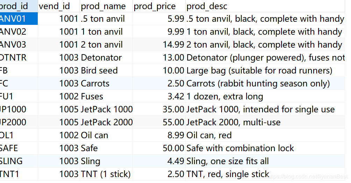Screen dimensions: 351x183
Task: Click vendor id 1002 in Fuses row
Action: (x=69, y=96)
